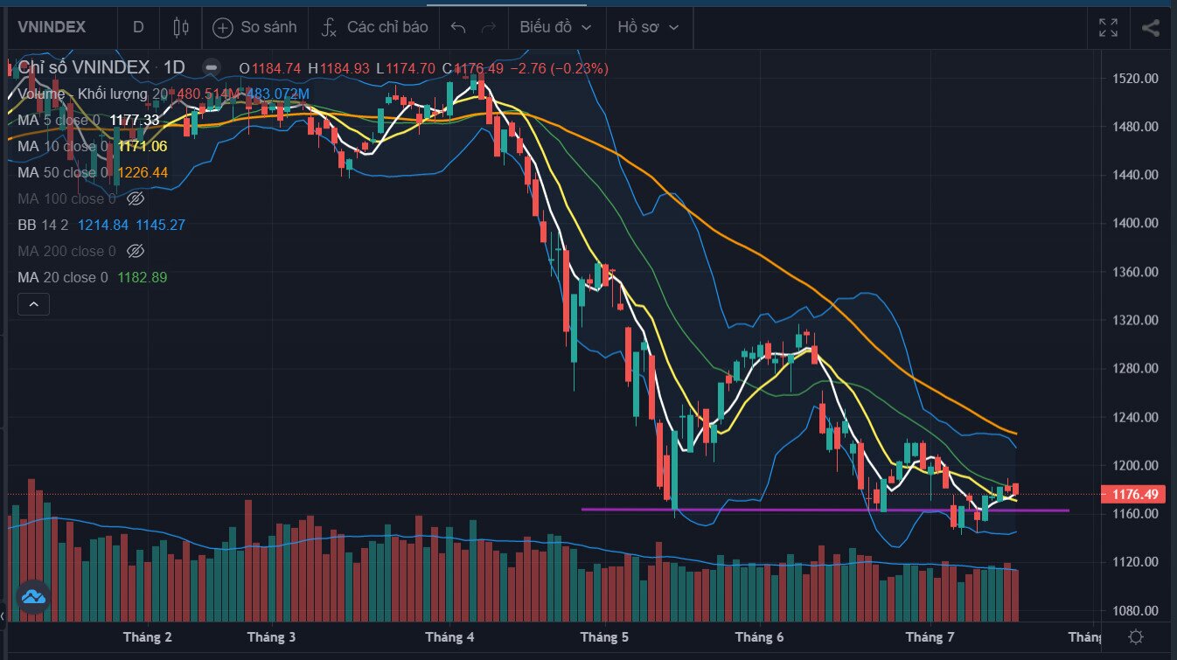
Task: Click the fx indicators icon
Action: (329, 28)
